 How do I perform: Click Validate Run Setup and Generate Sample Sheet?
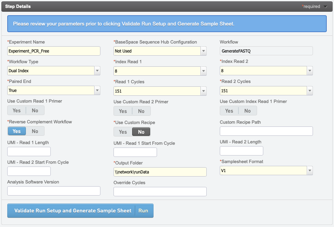tap(73, 211)
